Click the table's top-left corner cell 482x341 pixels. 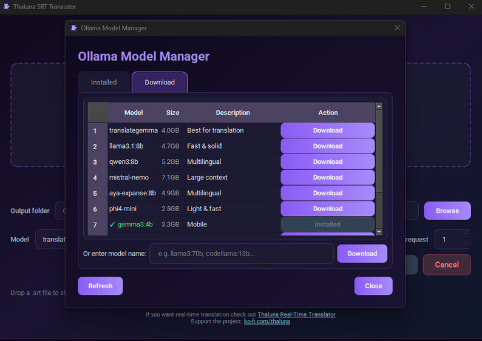(98, 112)
